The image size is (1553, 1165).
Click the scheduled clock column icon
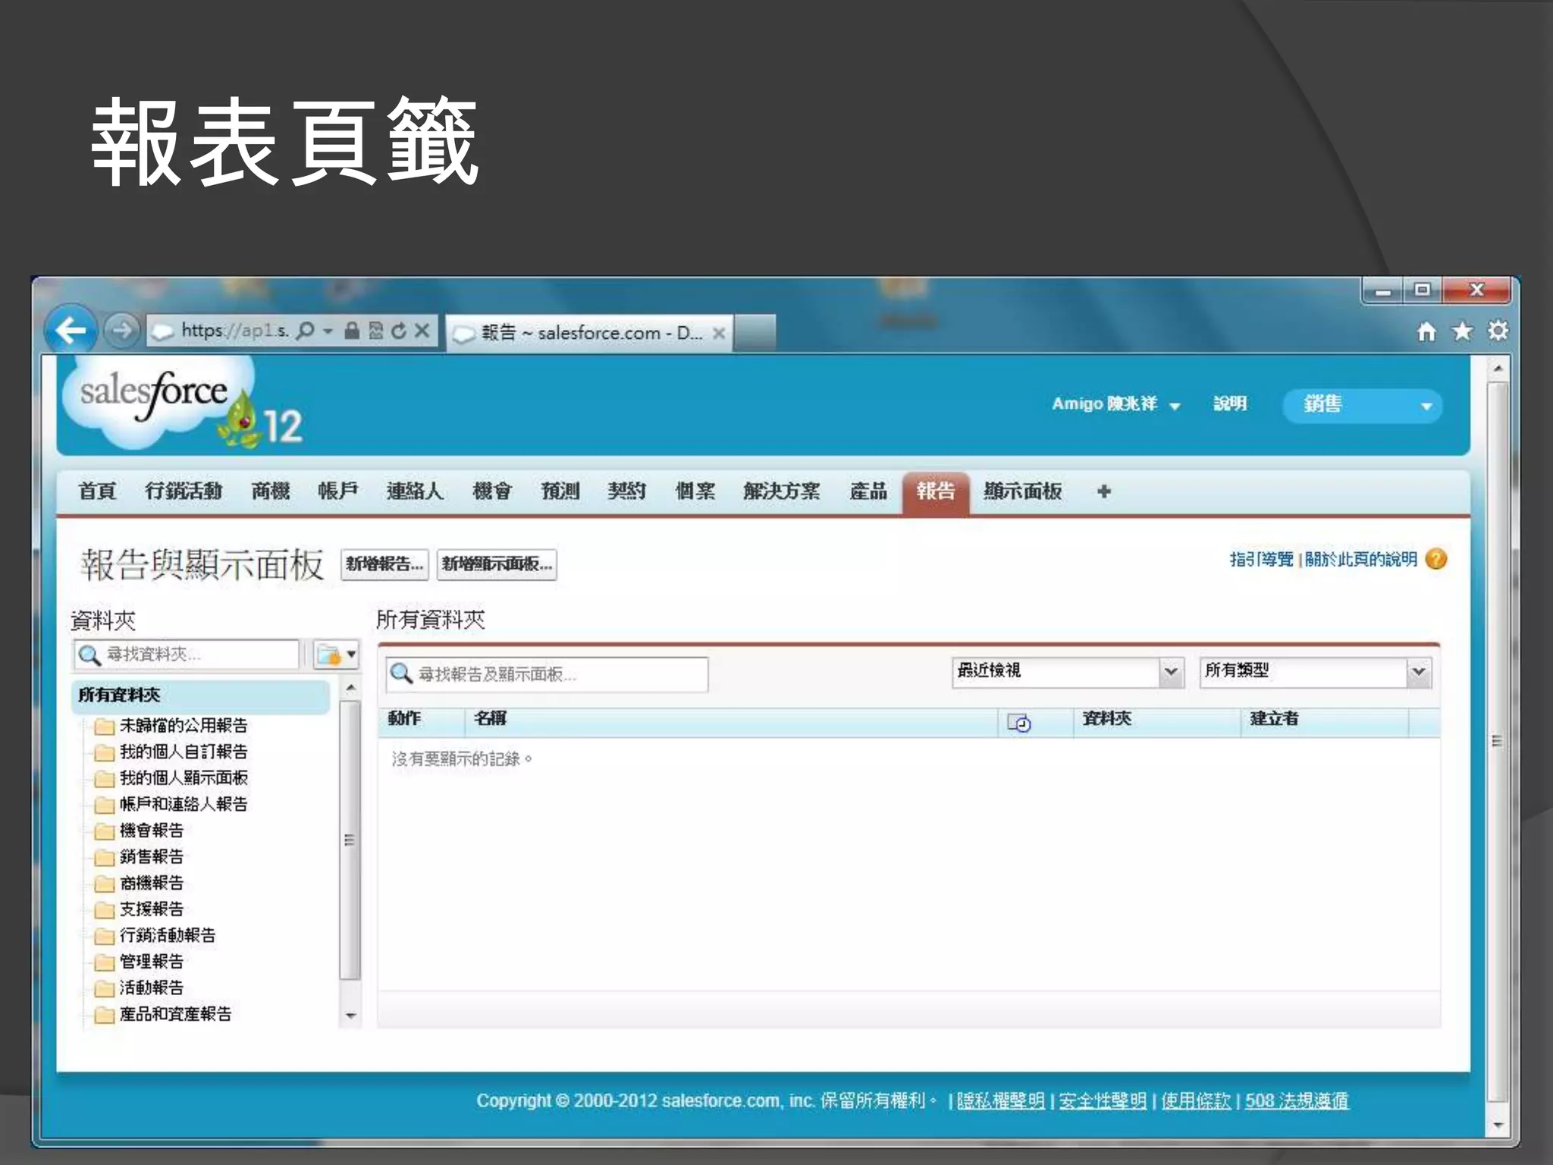click(1018, 723)
